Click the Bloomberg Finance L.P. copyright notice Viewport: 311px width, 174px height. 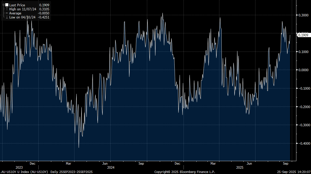(x=185, y=172)
